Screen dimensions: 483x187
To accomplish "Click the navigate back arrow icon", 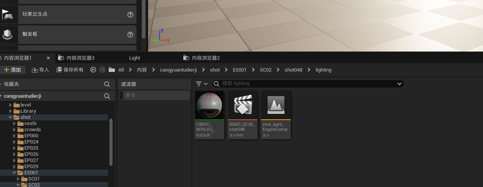I will click(x=93, y=70).
